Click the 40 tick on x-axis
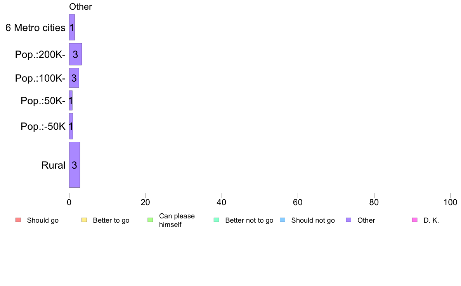The width and height of the screenshot is (461, 286). [222, 202]
